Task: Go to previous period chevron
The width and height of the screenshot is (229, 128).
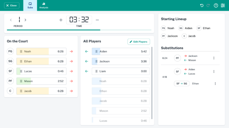Action: (11, 20)
